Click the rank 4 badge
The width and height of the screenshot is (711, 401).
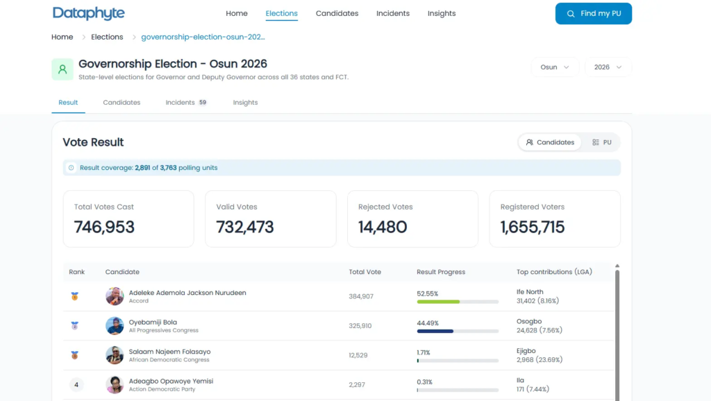coord(76,384)
